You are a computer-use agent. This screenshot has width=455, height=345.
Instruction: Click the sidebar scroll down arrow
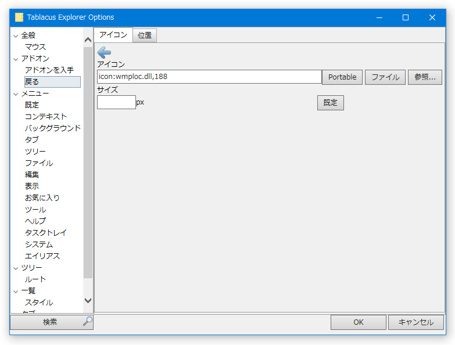pos(88,300)
